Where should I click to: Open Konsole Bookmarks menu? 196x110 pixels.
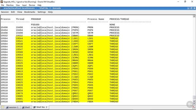(30, 12)
